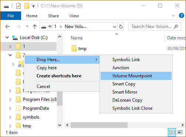
Task: Open the recent locations dropdown
Action: coord(27,26)
